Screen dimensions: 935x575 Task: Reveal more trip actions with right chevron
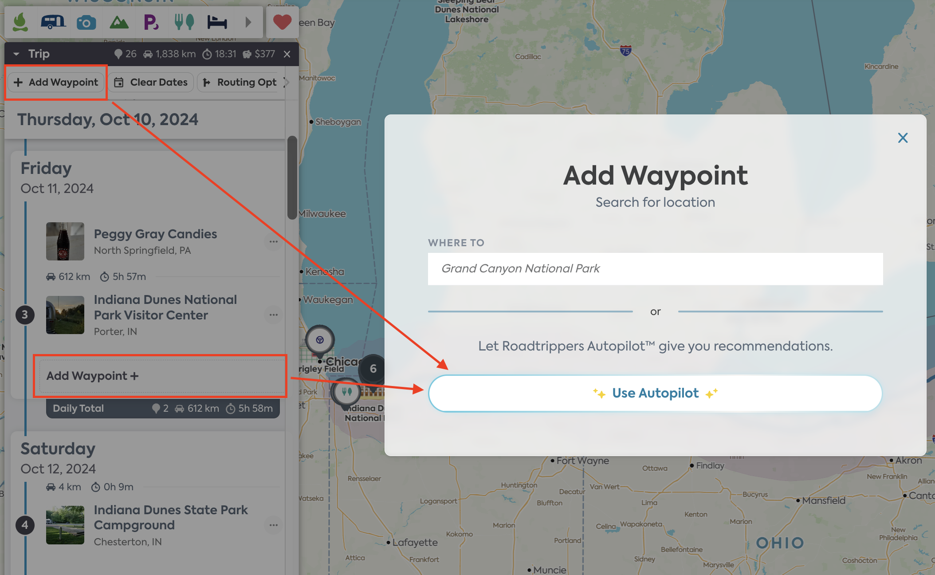[287, 82]
